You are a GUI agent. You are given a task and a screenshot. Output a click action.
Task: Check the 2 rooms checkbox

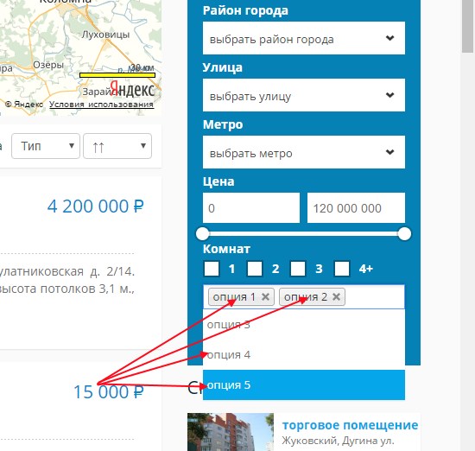pos(255,269)
